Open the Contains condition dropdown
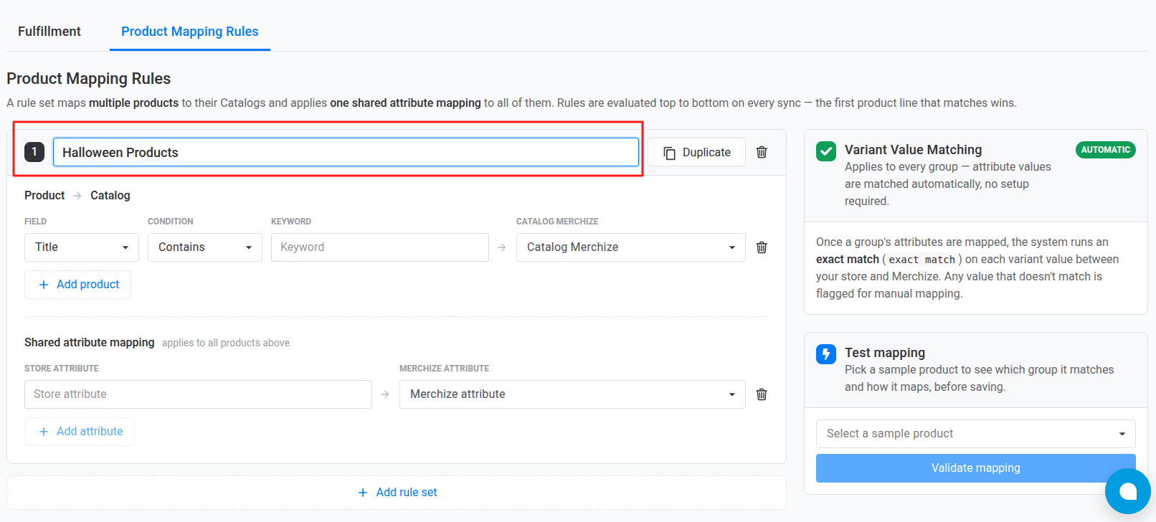1156x522 pixels. point(205,247)
